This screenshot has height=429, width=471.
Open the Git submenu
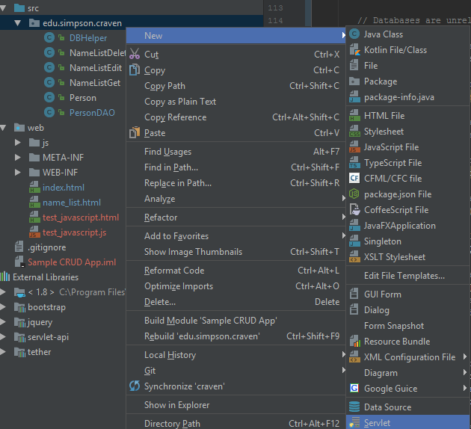pos(235,371)
